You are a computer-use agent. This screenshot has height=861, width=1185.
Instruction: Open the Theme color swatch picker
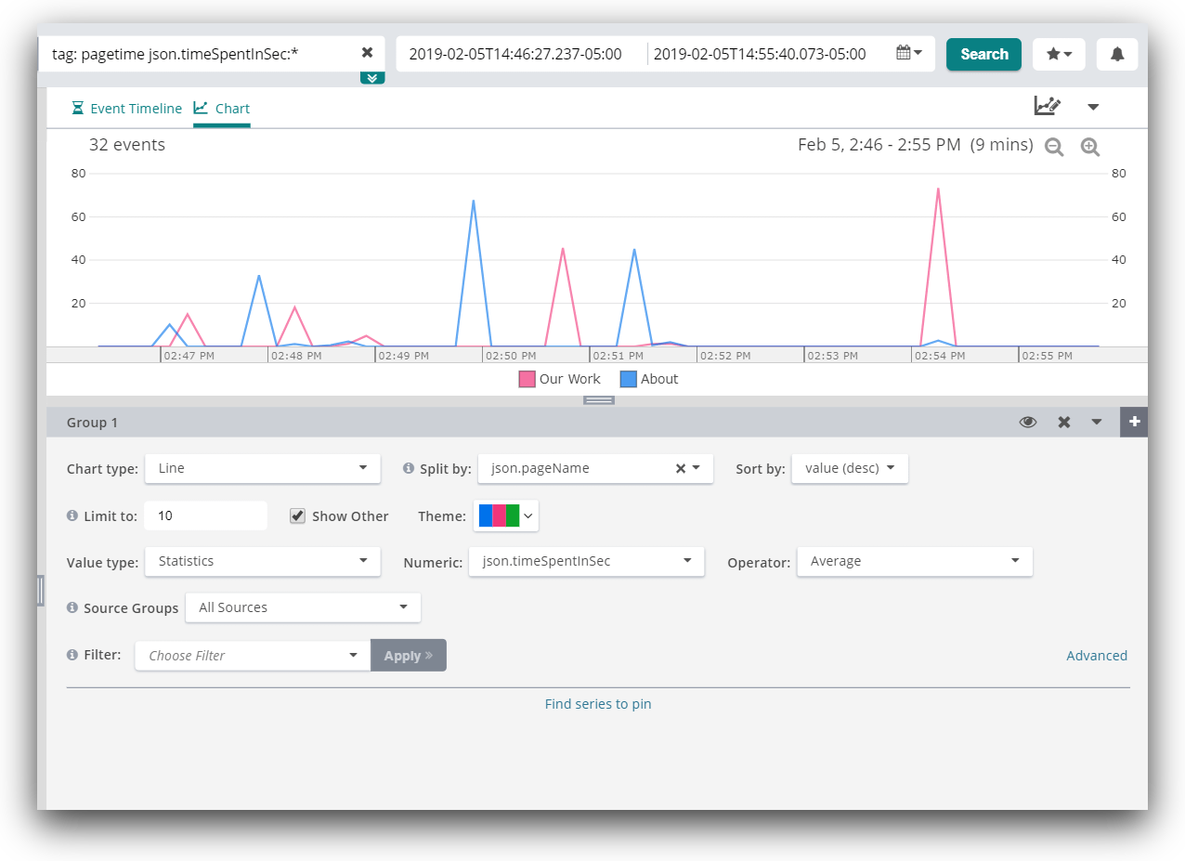(506, 515)
